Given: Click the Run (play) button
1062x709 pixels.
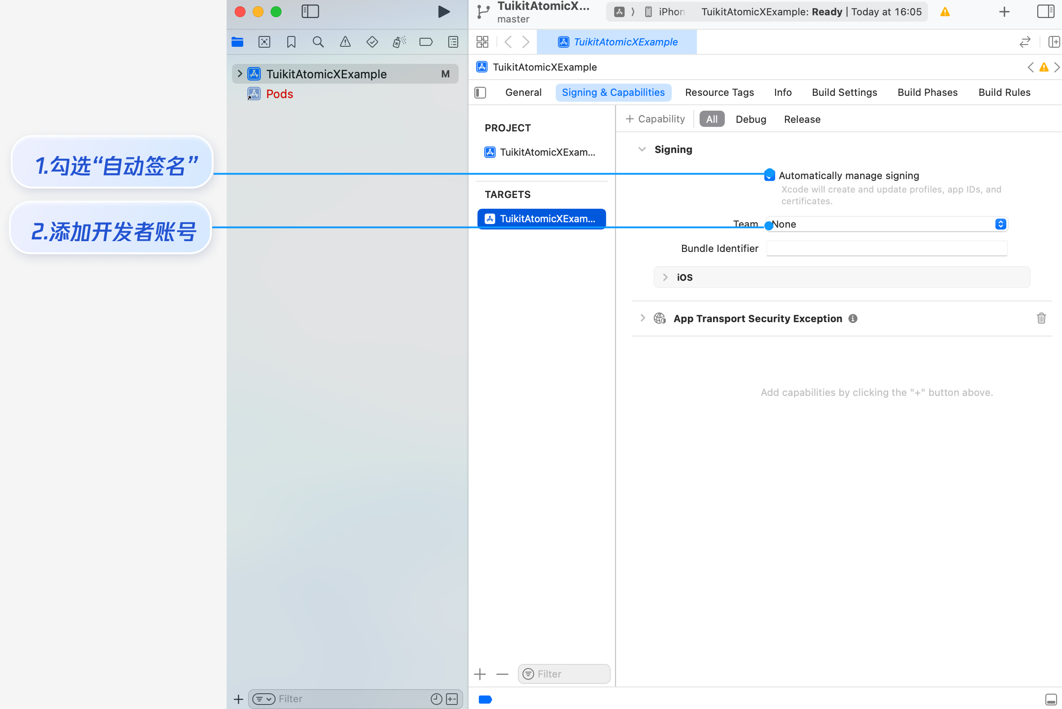Looking at the screenshot, I should point(444,12).
